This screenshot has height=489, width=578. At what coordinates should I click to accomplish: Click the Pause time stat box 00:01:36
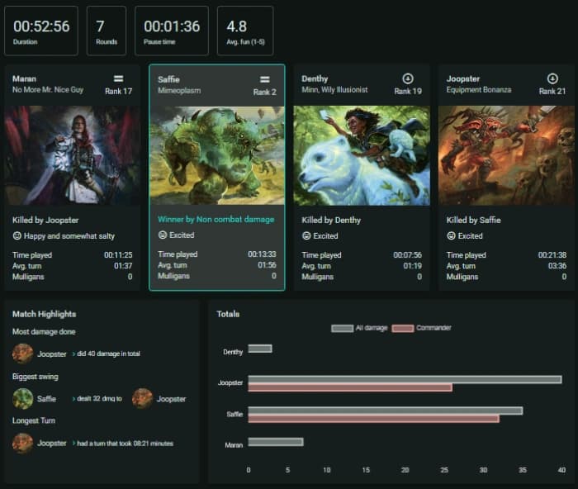[x=172, y=31]
